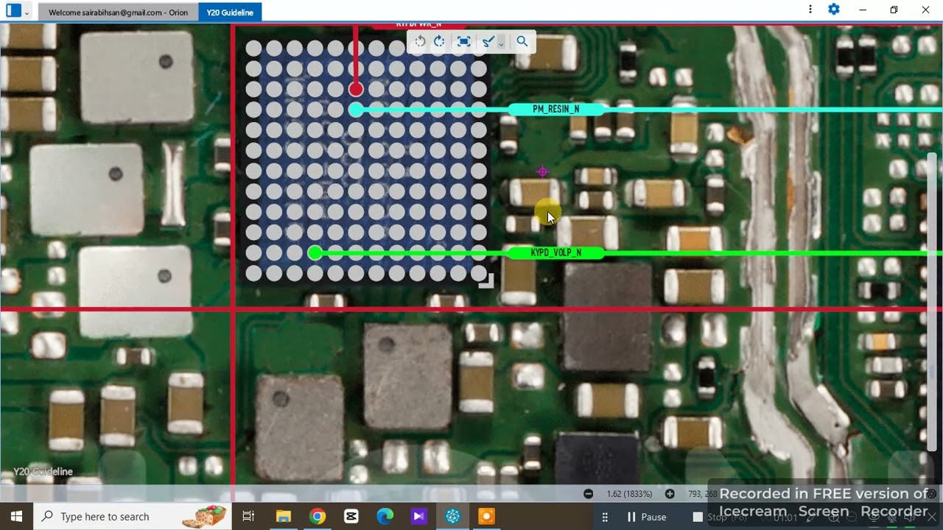The height and width of the screenshot is (530, 943).
Task: Open Microsoft Edge from the taskbar
Action: (x=385, y=517)
